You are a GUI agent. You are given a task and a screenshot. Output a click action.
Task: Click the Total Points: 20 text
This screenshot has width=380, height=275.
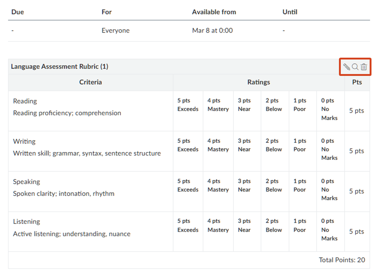coord(342,260)
